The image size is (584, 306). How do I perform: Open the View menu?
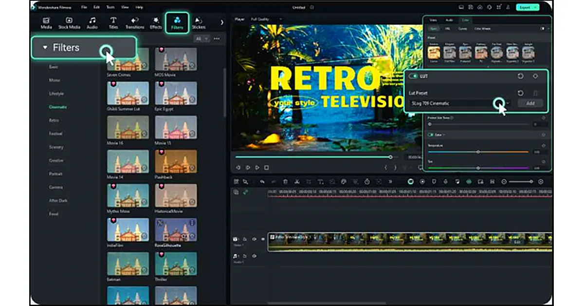coord(125,7)
